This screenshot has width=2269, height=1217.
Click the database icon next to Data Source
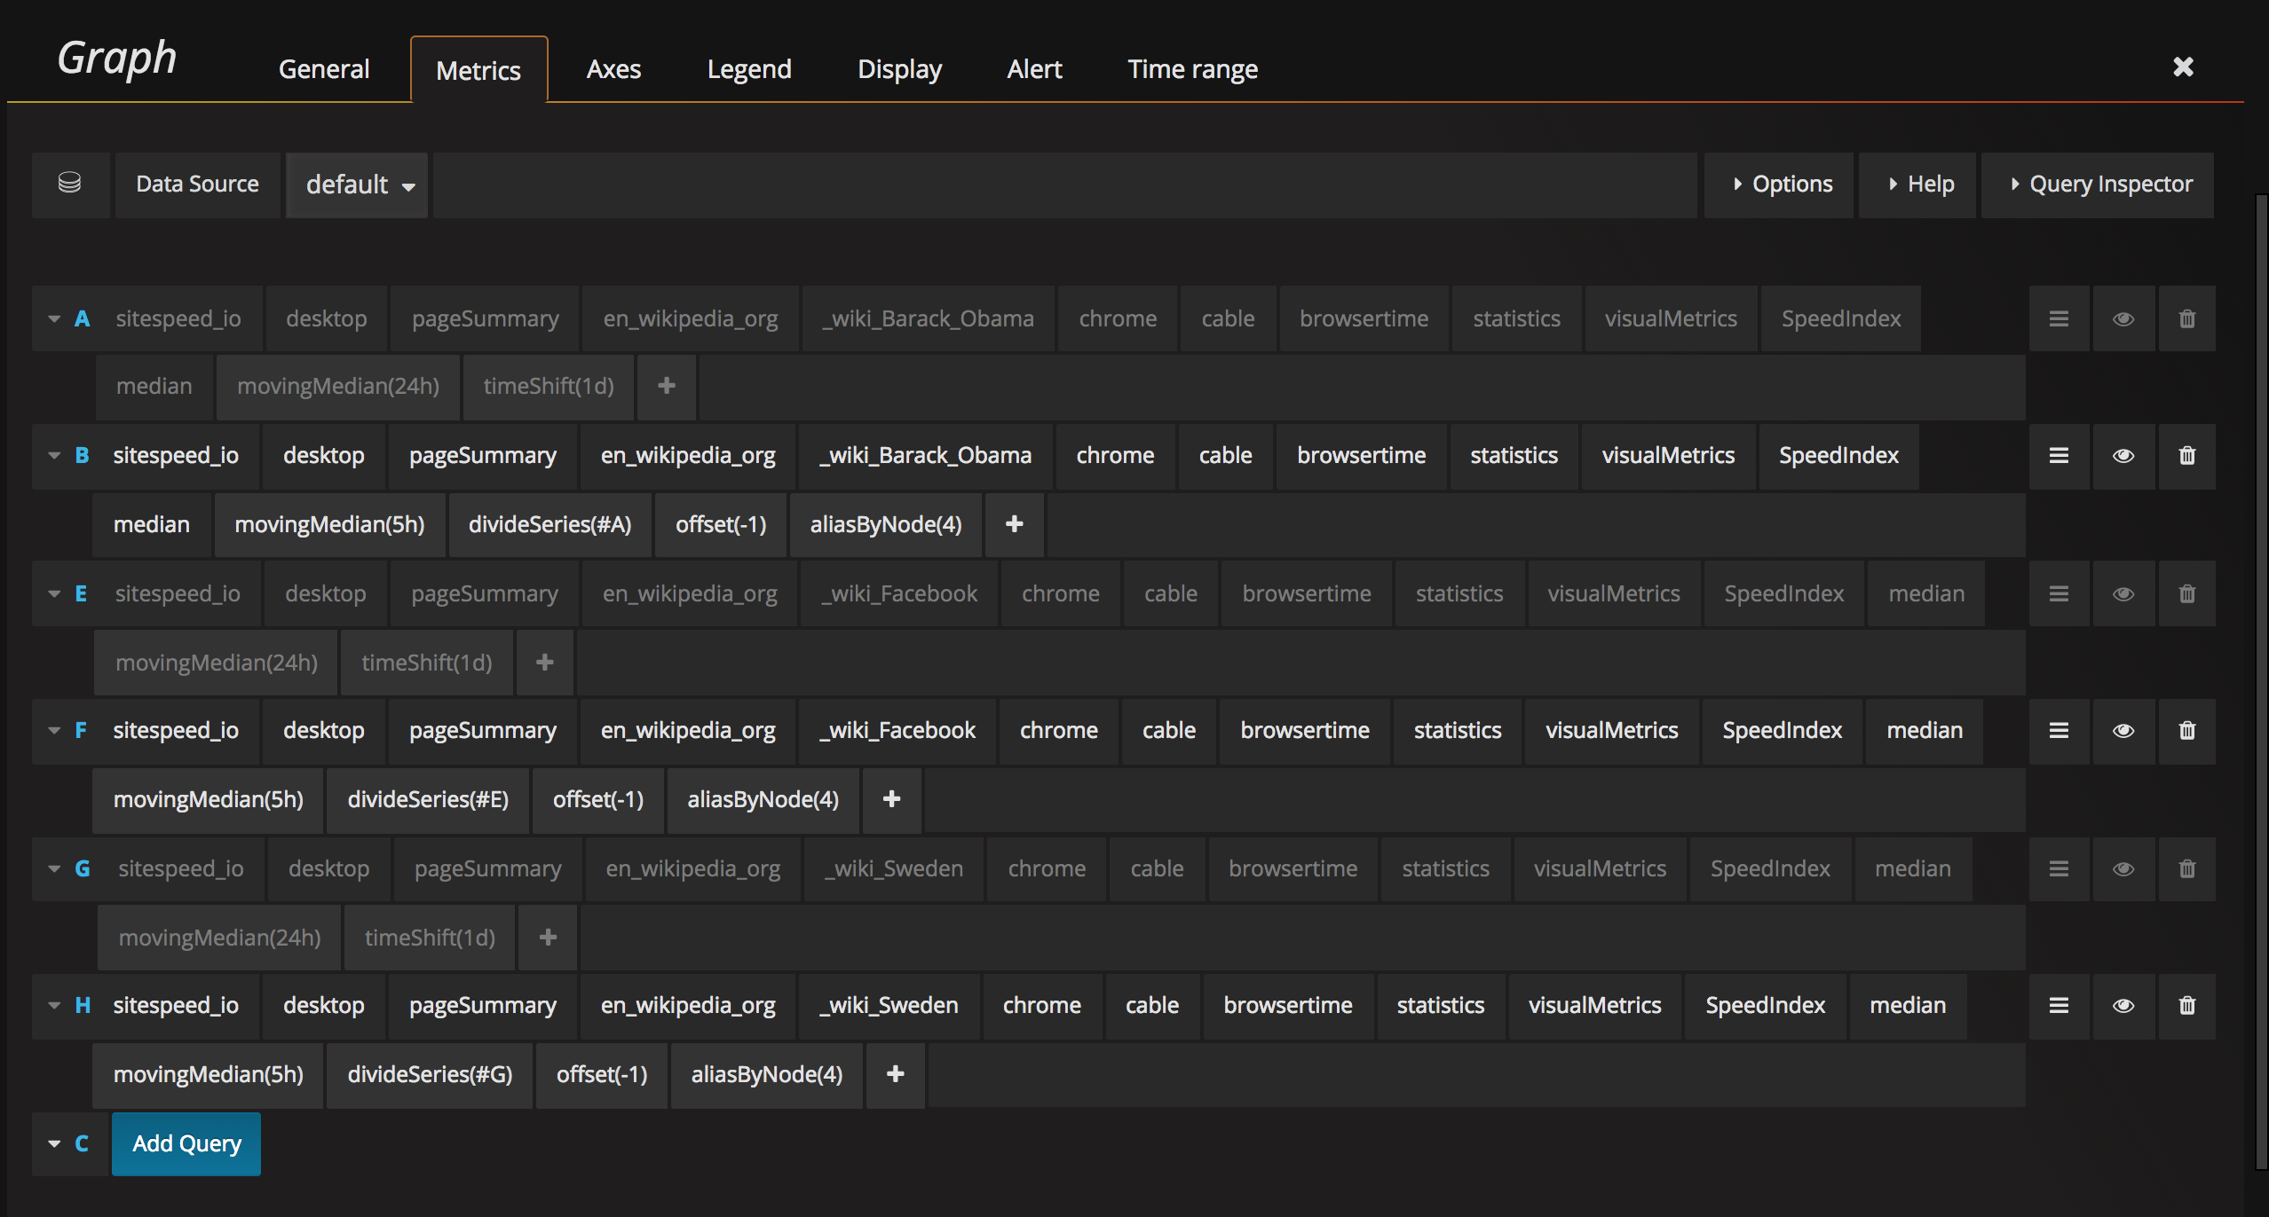pos(70,183)
